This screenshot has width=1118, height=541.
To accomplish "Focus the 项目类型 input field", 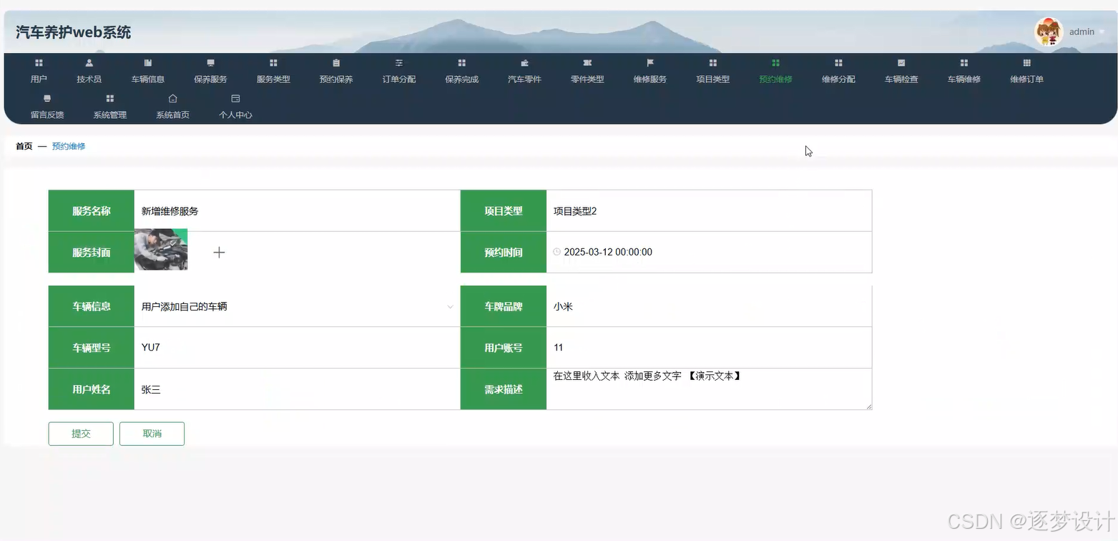I will [x=709, y=211].
